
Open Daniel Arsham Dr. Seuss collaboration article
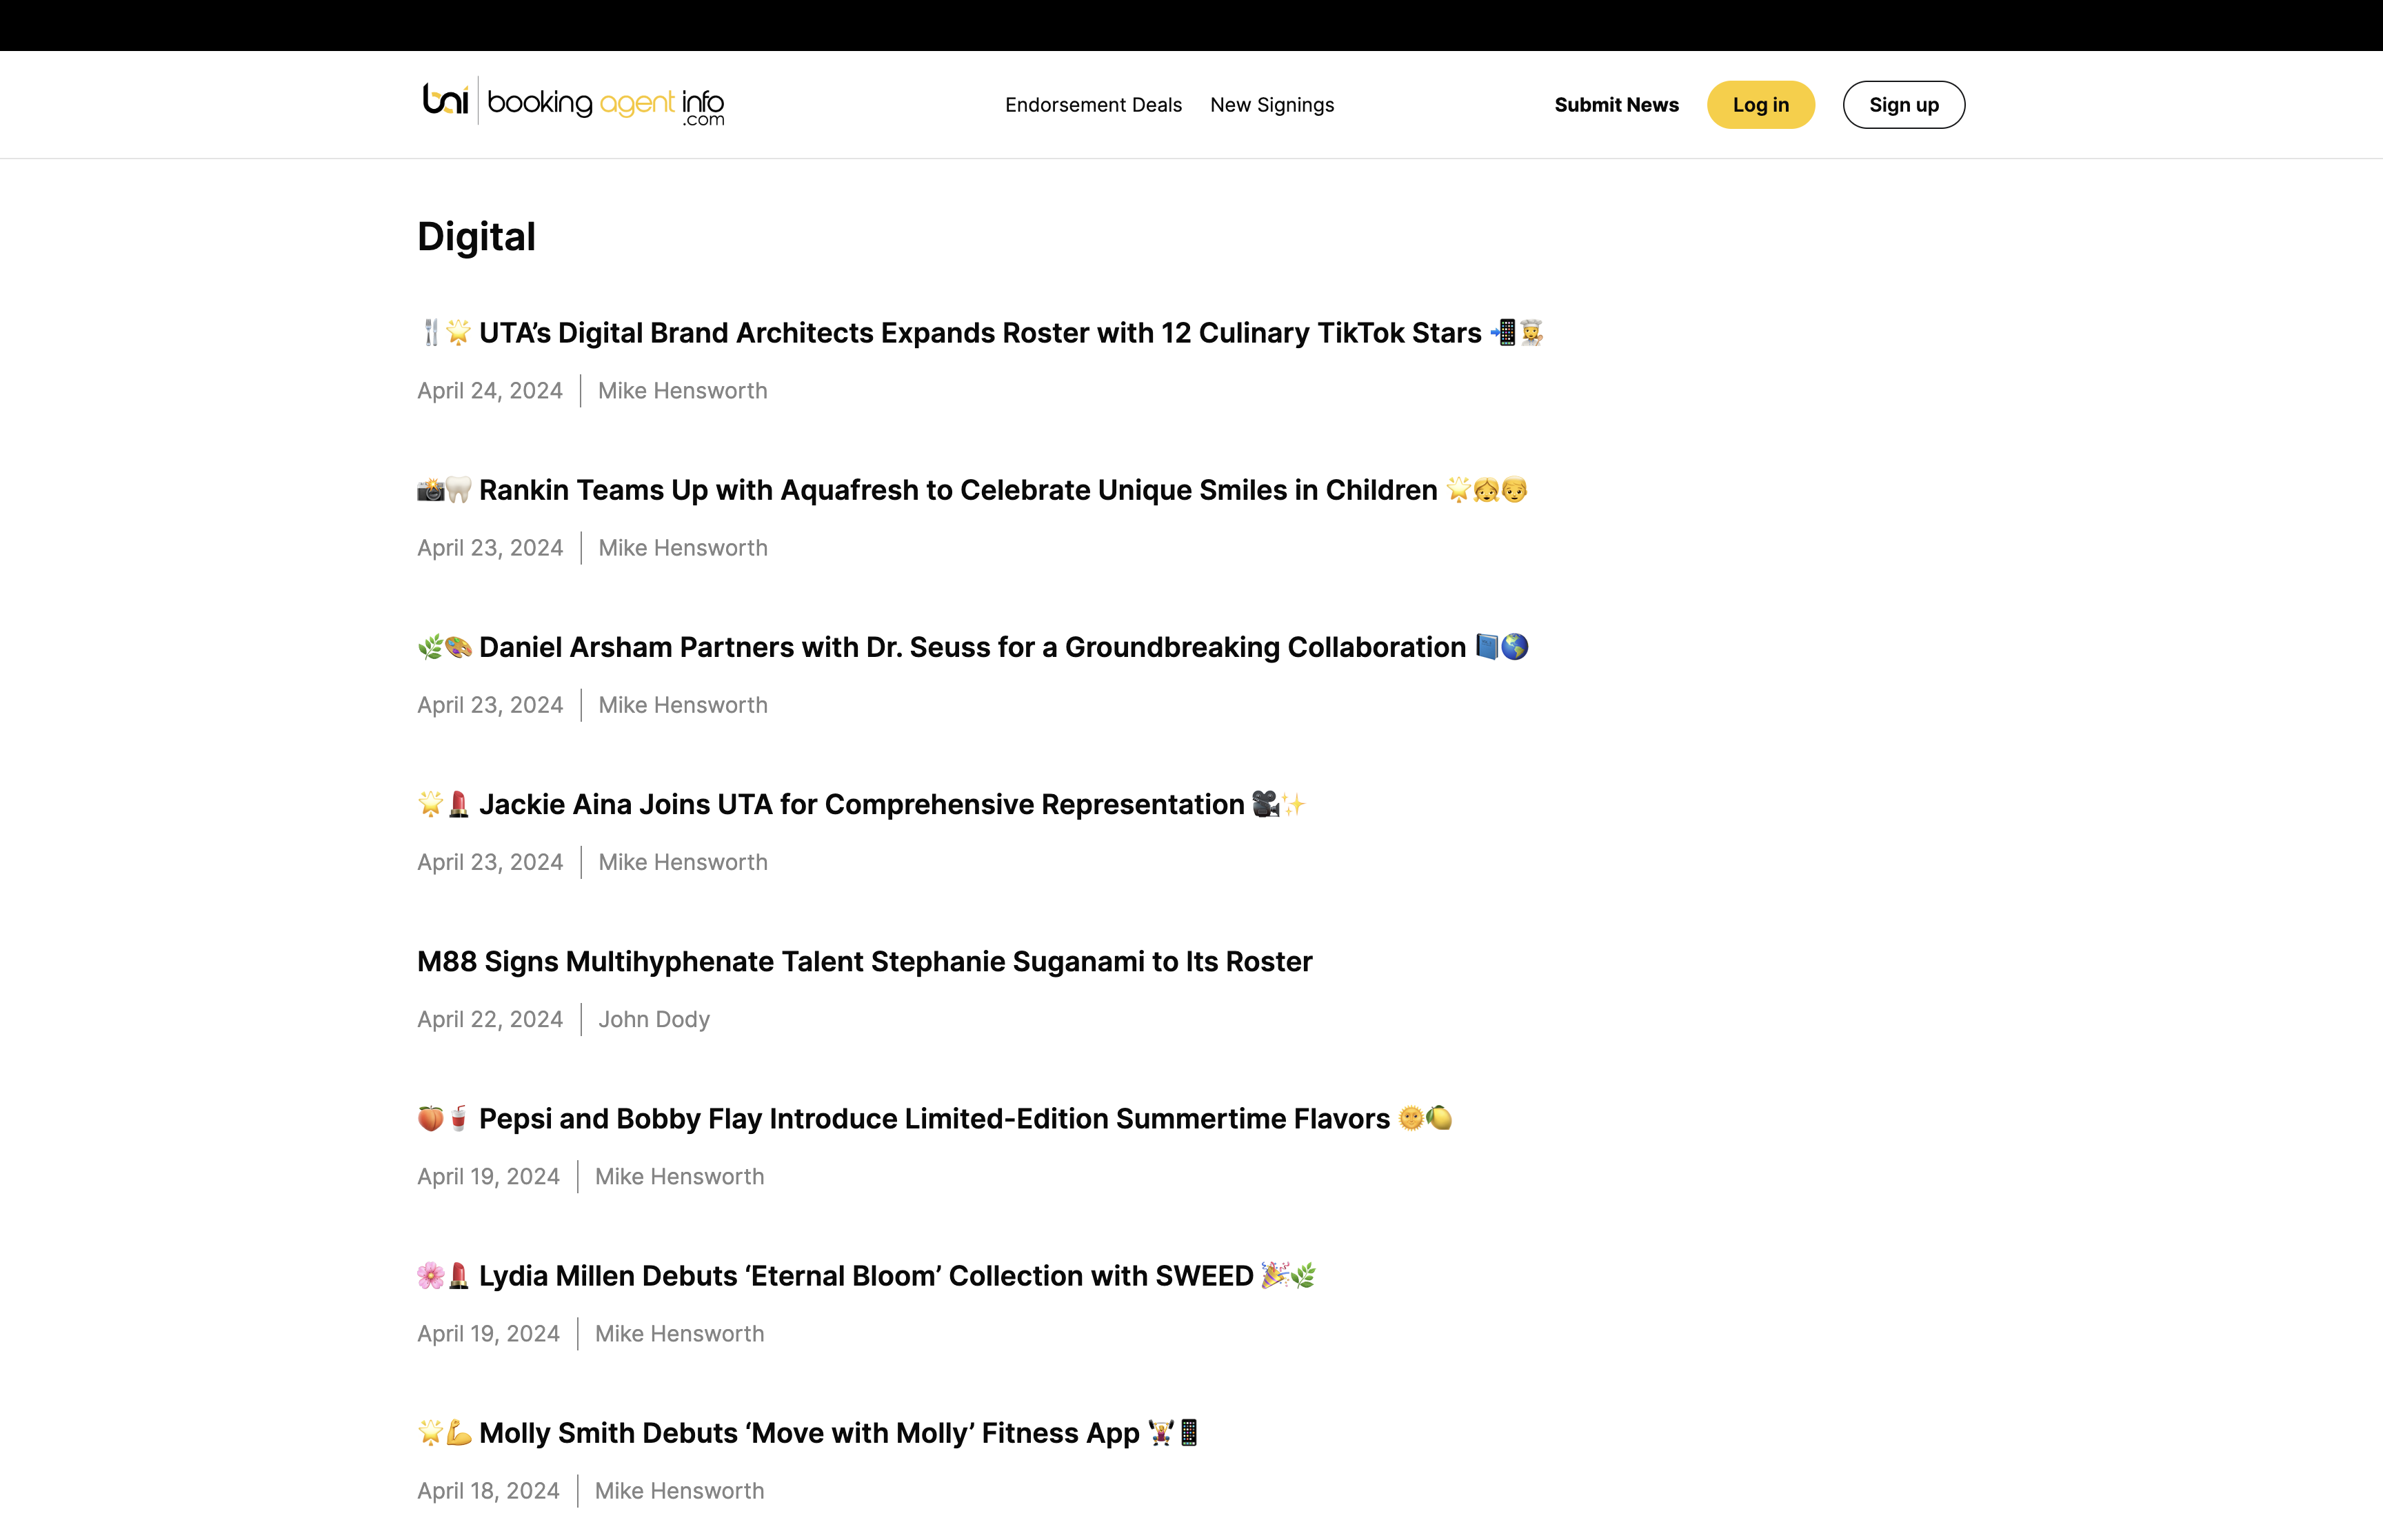click(973, 647)
